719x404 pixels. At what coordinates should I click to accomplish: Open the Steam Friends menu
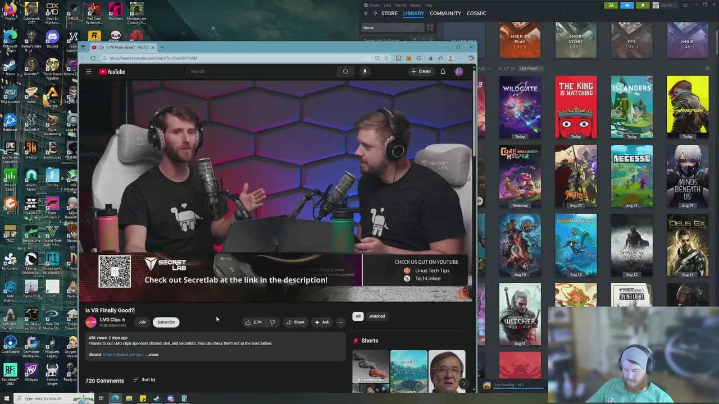pos(401,5)
